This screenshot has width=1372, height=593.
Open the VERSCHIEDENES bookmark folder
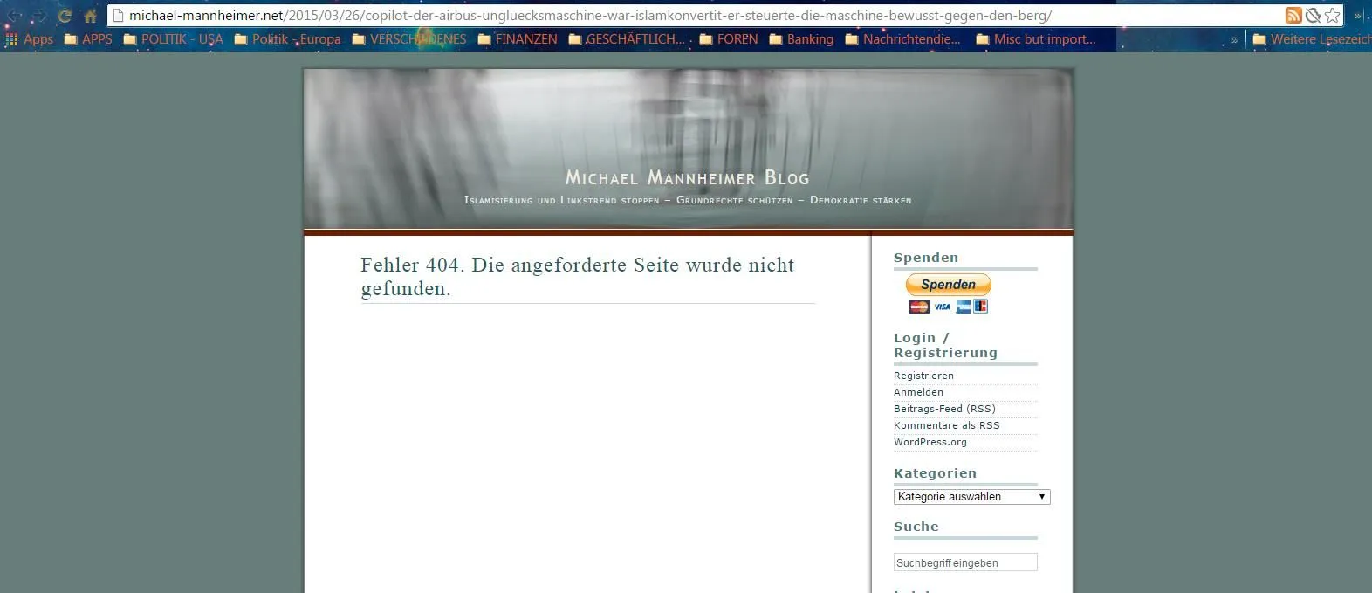[x=409, y=39]
